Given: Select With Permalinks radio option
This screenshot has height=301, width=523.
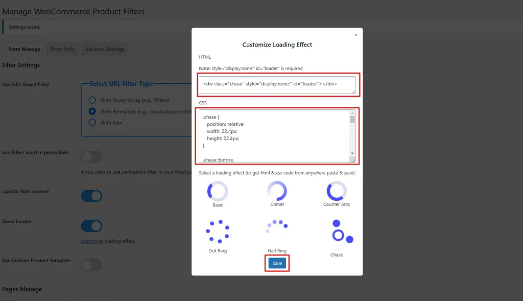Looking at the screenshot, I should pos(92,111).
